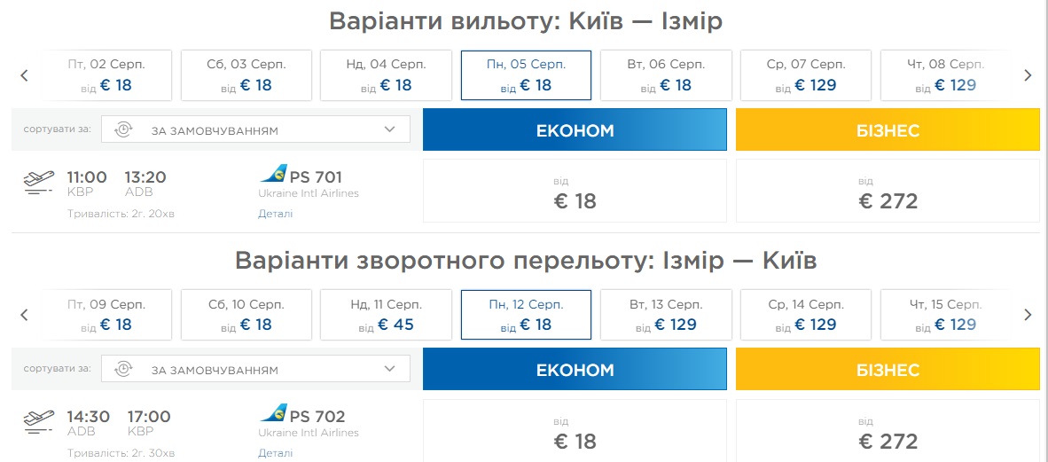1048x462 pixels.
Task: Open 'Деталі' link for flight PS 701
Action: click(275, 214)
